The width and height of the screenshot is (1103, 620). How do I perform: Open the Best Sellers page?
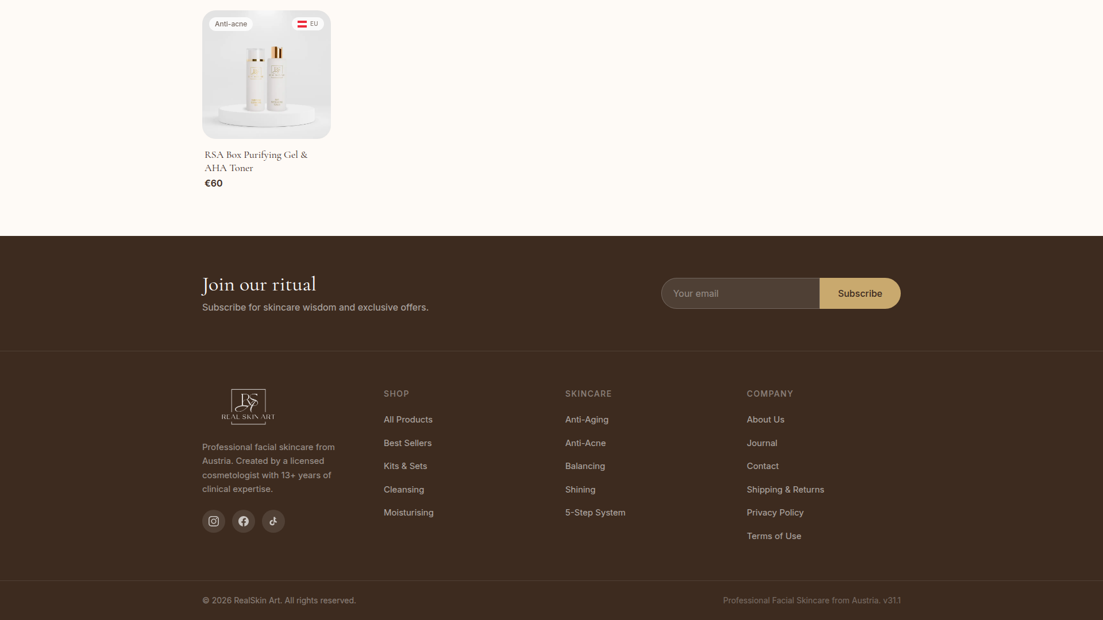click(x=407, y=443)
